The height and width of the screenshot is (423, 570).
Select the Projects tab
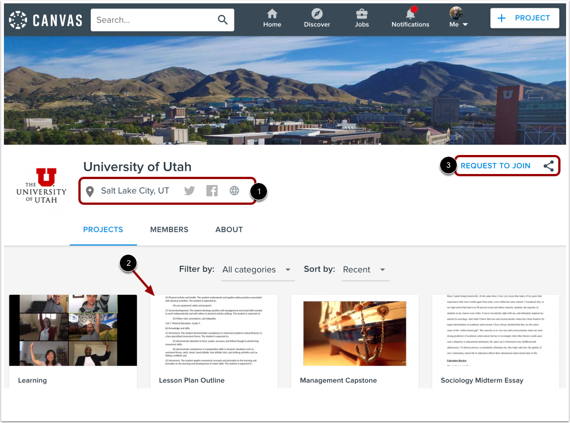103,229
